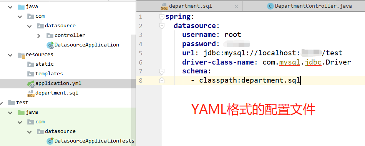Select the static folder icon
The height and width of the screenshot is (146, 365).
pos(31,64)
